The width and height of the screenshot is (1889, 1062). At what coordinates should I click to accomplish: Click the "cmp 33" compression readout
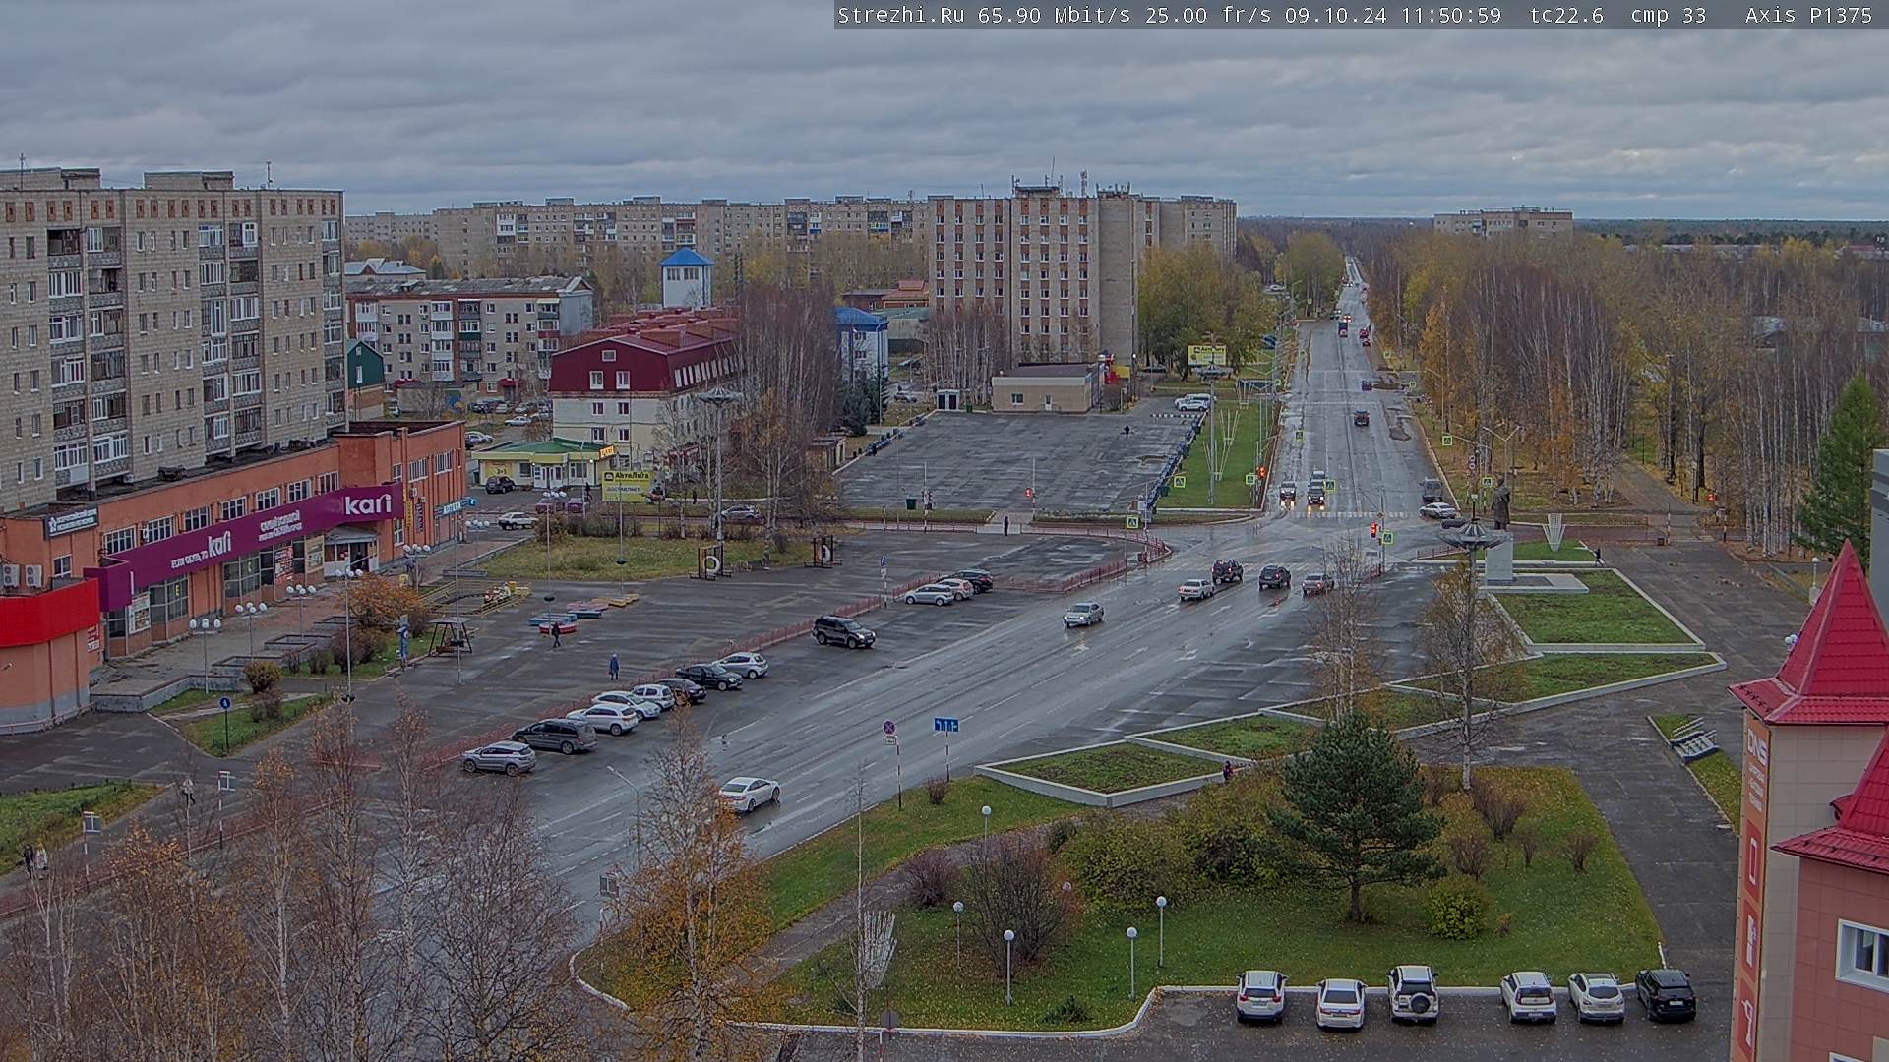1668,15
